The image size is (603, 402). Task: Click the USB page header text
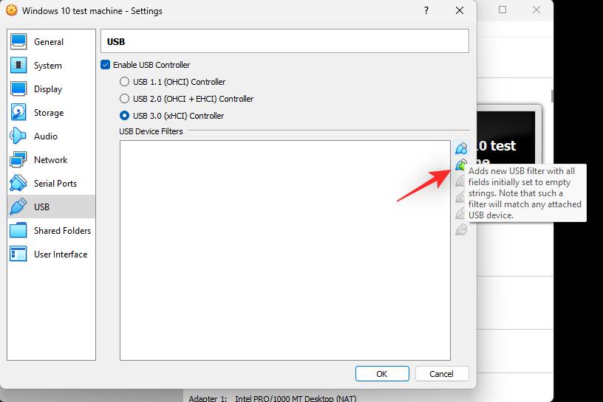pos(116,42)
